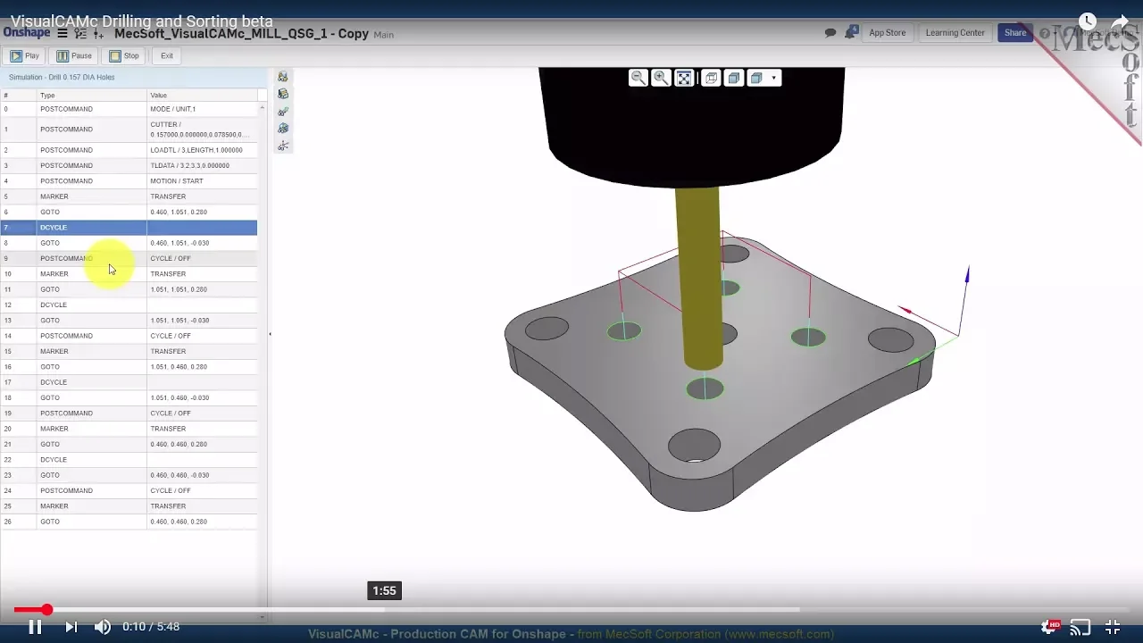Click the Main branch label
The width and height of the screenshot is (1143, 643).
click(383, 35)
